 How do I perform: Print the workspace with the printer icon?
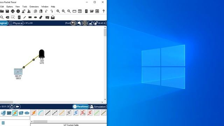point(13,11)
